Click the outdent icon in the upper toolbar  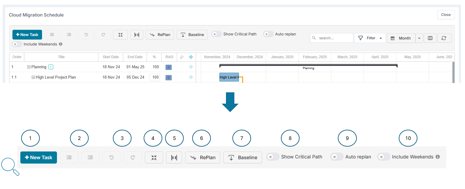(x=52, y=35)
